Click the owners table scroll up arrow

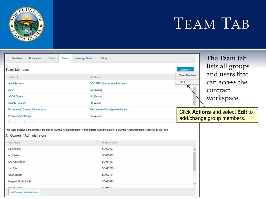(x=195, y=150)
